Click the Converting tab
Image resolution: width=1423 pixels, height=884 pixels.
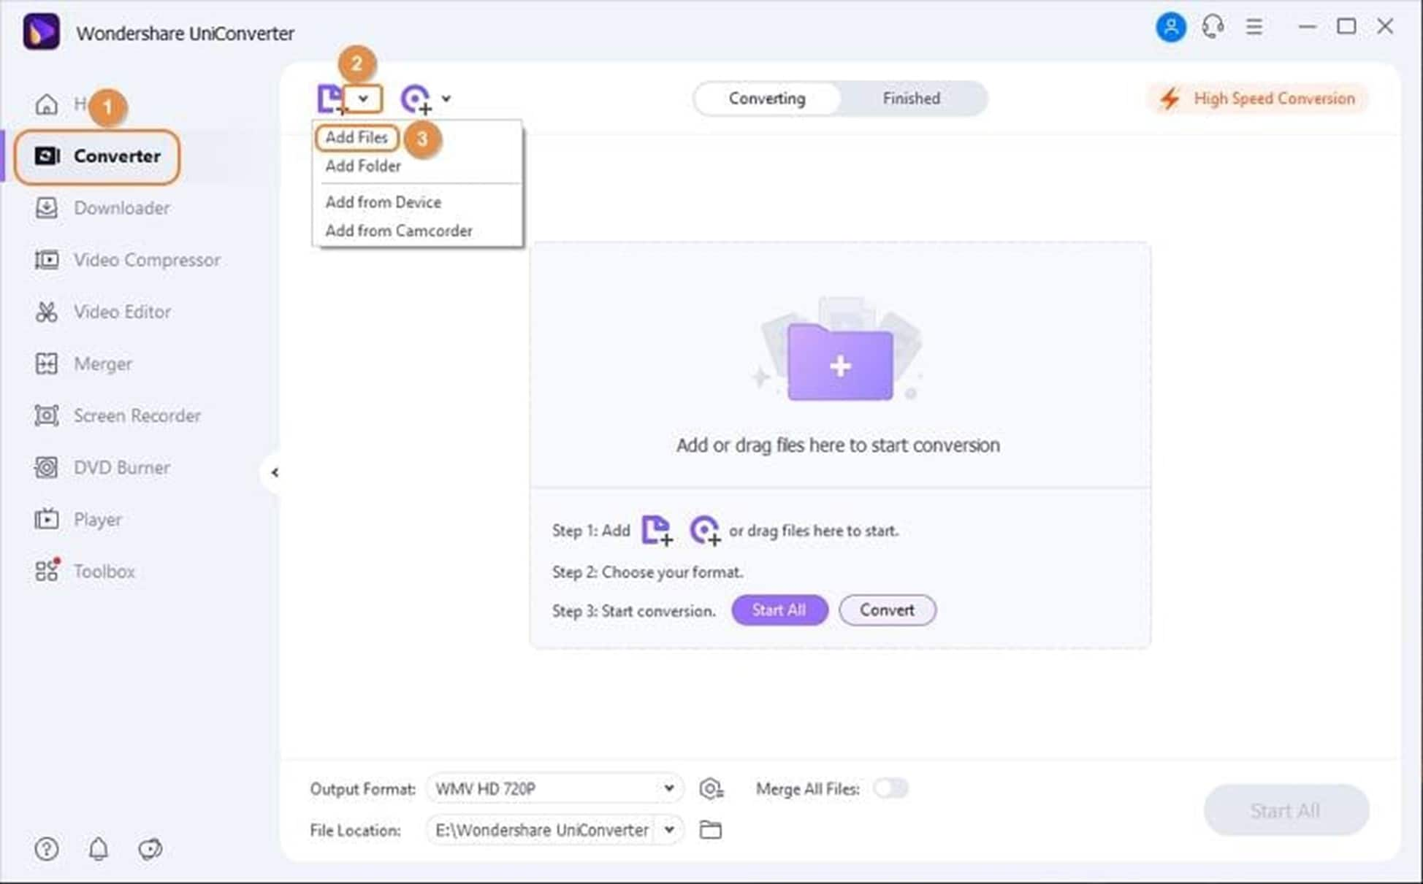pyautogui.click(x=767, y=98)
